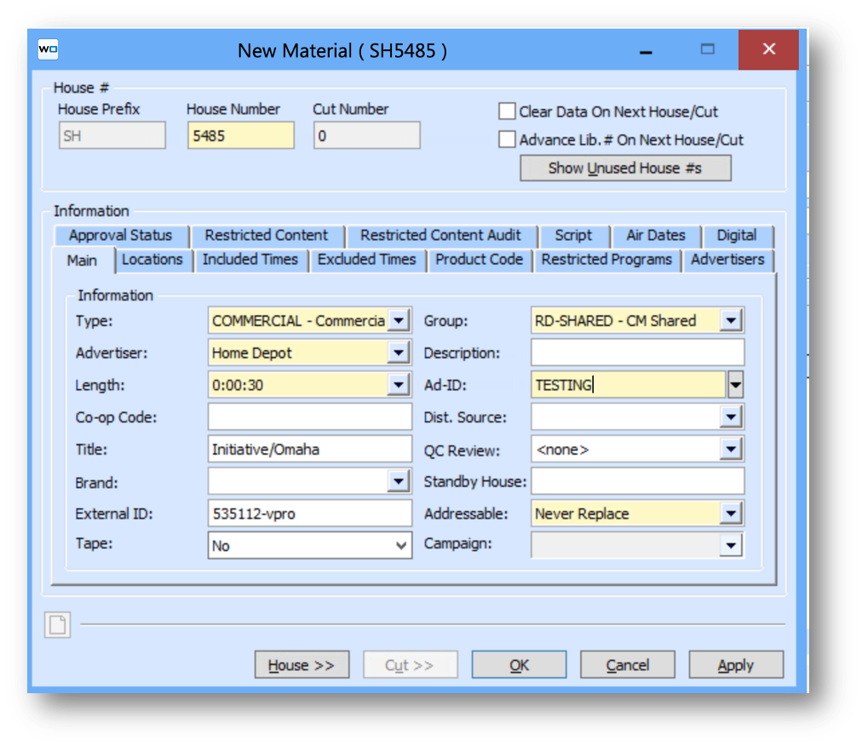Click the House >> button

[302, 665]
